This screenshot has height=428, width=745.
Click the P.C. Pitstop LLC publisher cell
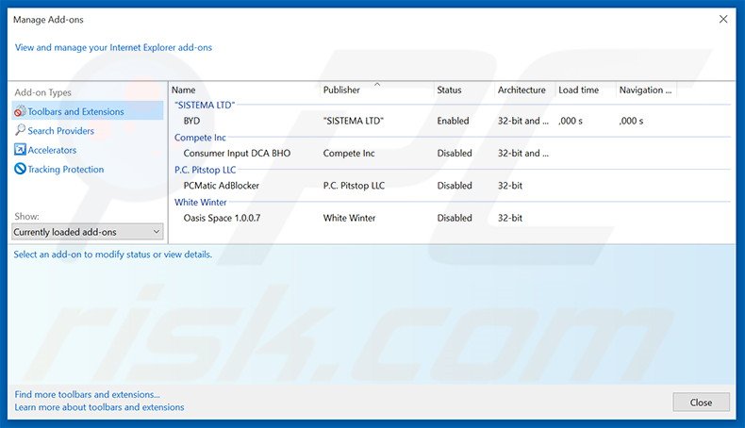(x=354, y=186)
